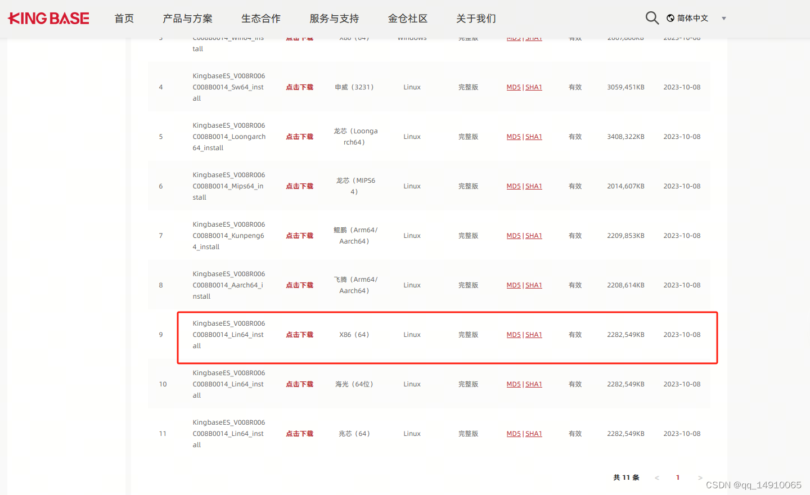The height and width of the screenshot is (495, 810).
Task: Select the 3059,451KB size cell
Action: coord(625,87)
